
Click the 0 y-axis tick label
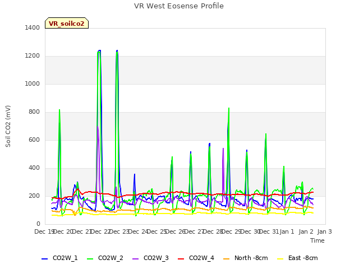pyautogui.click(x=38, y=224)
